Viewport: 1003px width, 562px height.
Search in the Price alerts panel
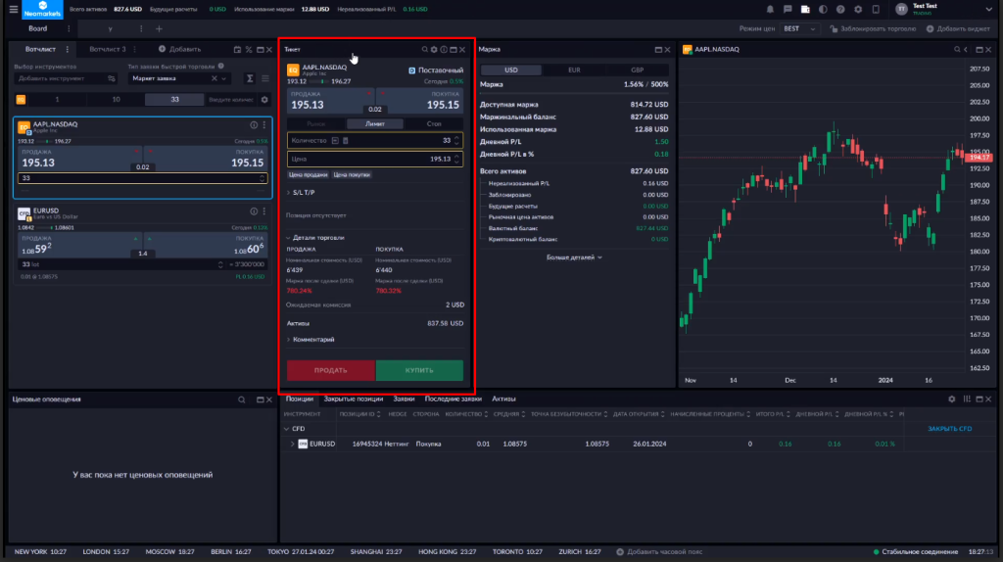pos(242,399)
